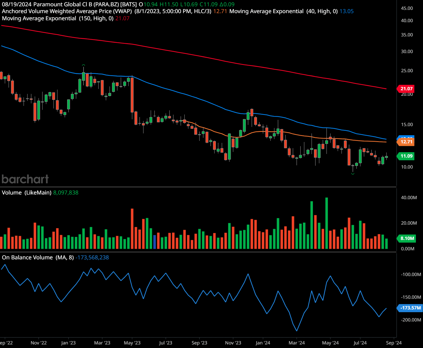
Task: Click the May '24 date axis label
Action: click(330, 343)
